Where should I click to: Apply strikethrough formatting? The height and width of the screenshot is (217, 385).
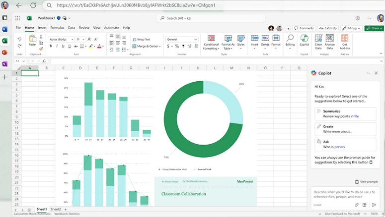pos(76,46)
